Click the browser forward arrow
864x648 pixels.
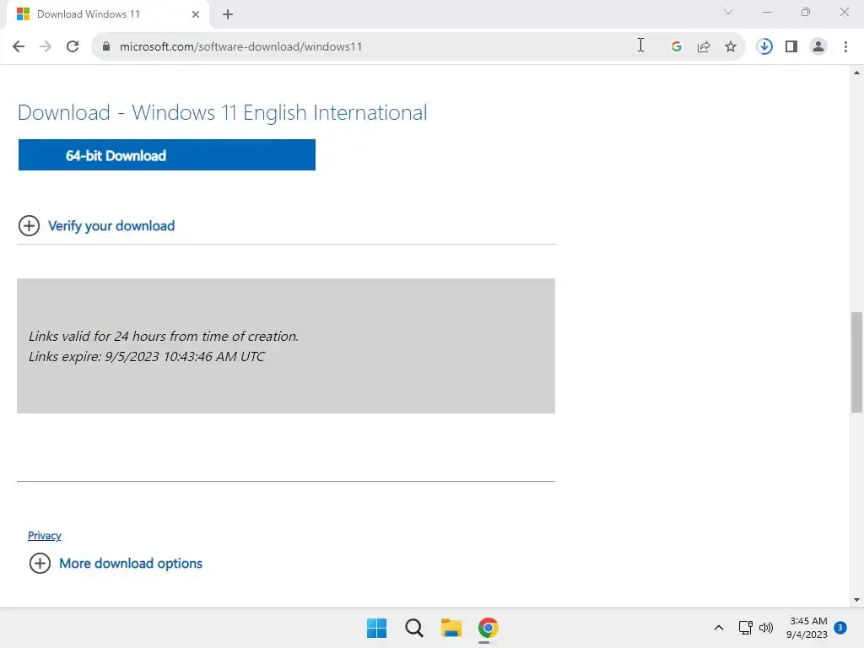click(46, 47)
